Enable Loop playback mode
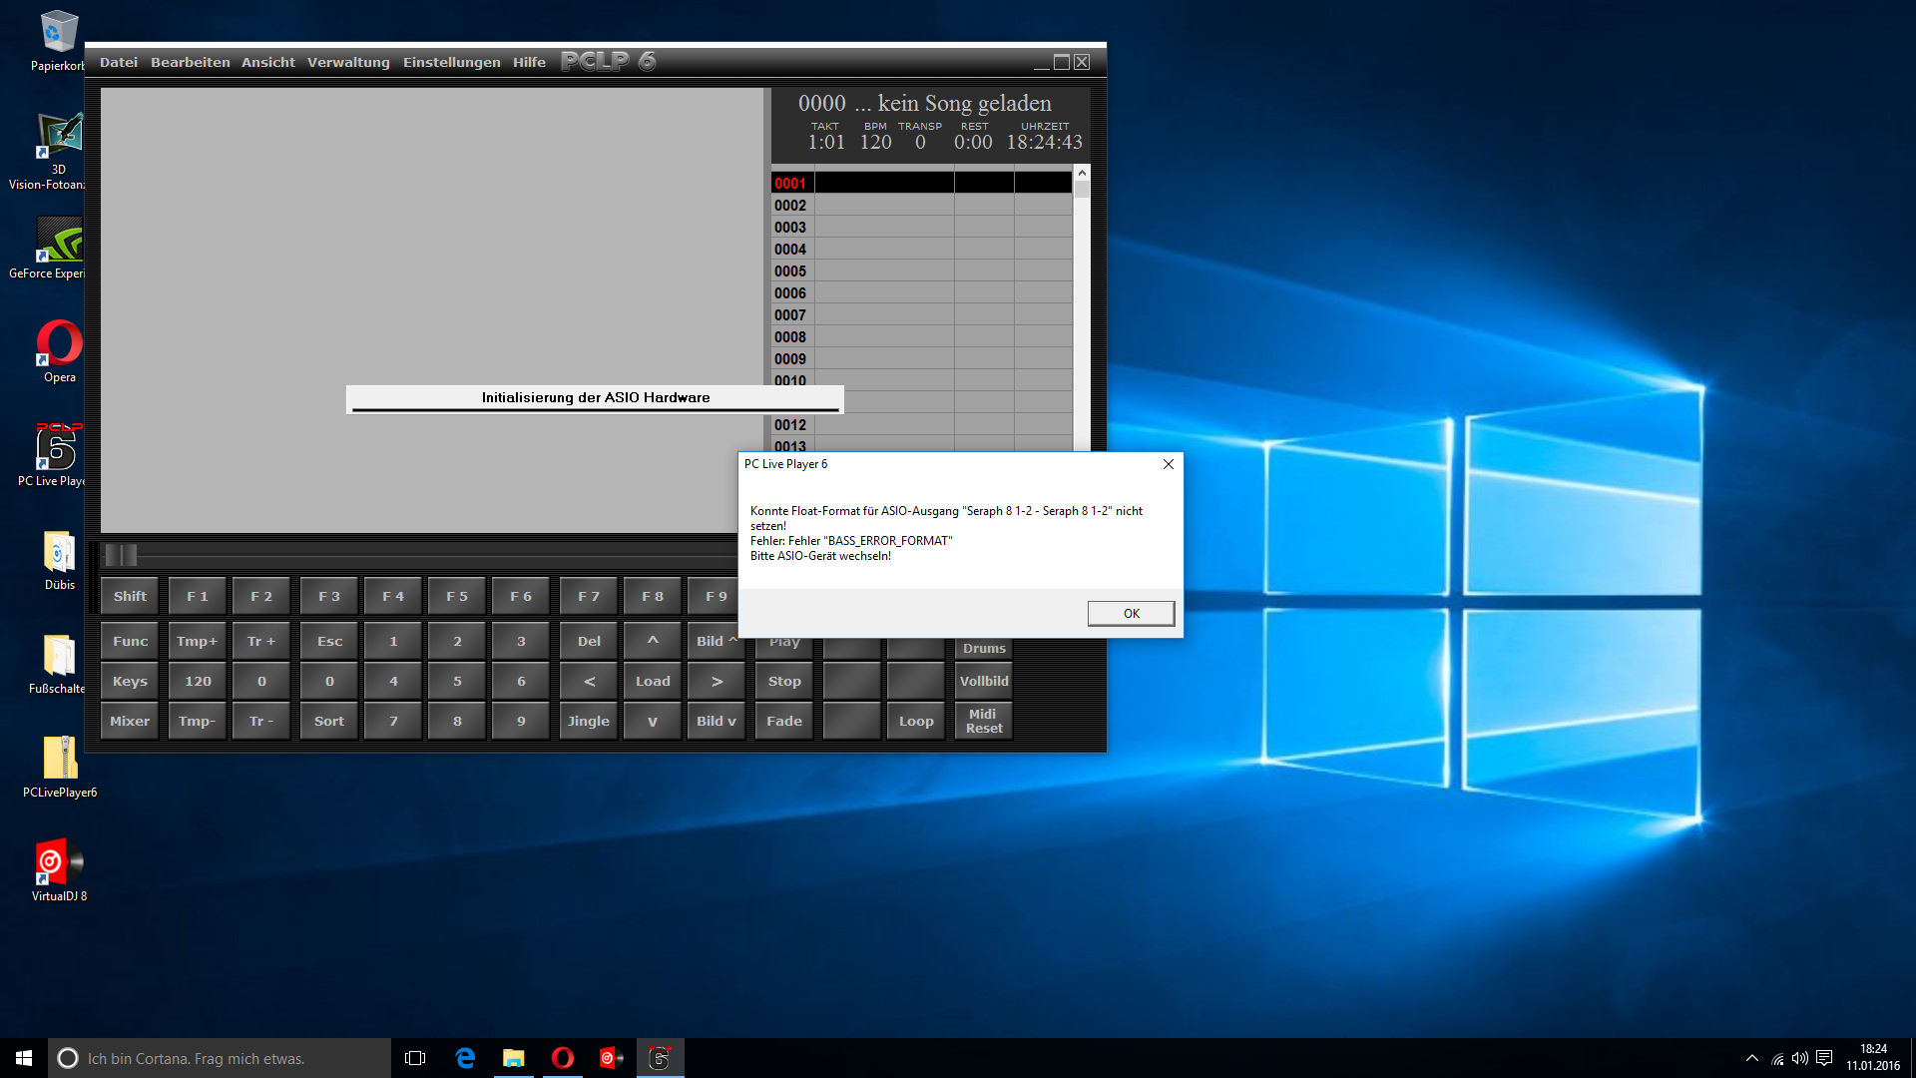The height and width of the screenshot is (1078, 1916). tap(915, 720)
